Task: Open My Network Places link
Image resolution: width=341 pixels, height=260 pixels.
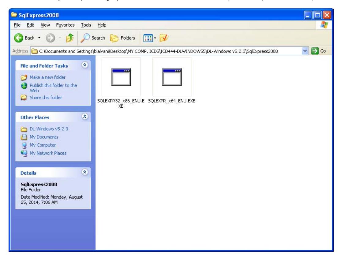Action: click(48, 153)
